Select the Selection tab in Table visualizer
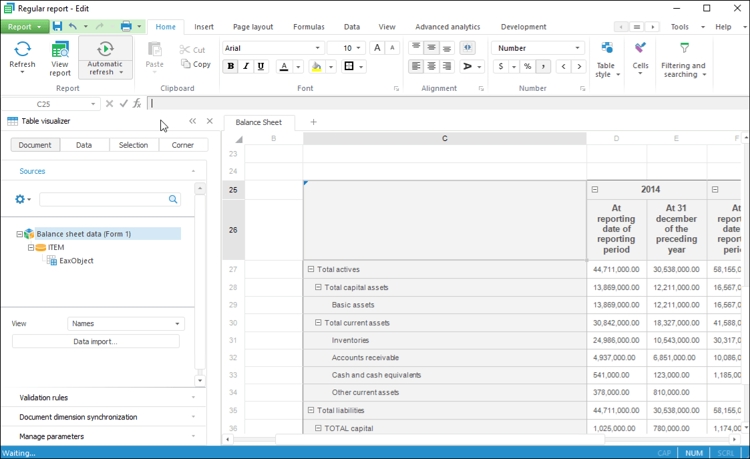This screenshot has height=459, width=750. pos(134,145)
